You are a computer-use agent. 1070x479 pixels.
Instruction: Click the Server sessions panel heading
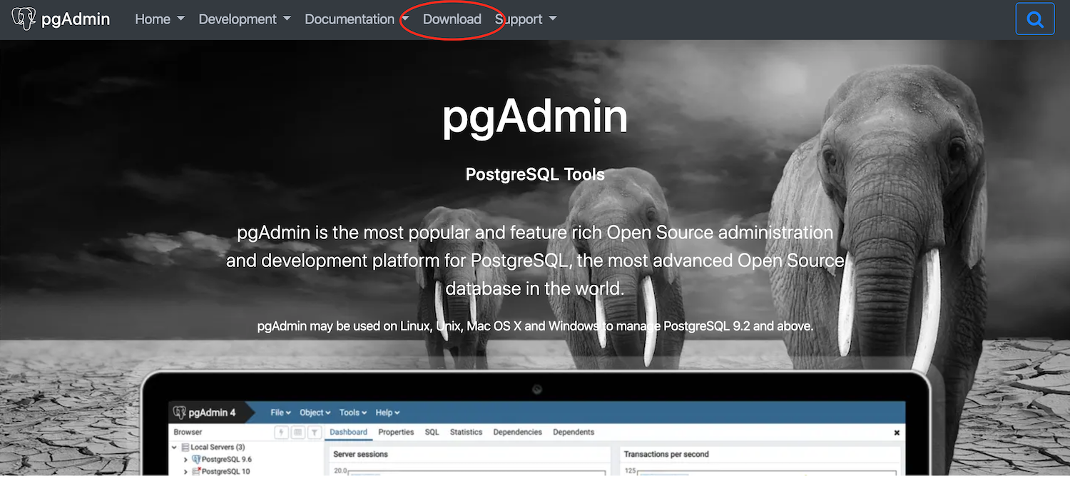click(361, 454)
